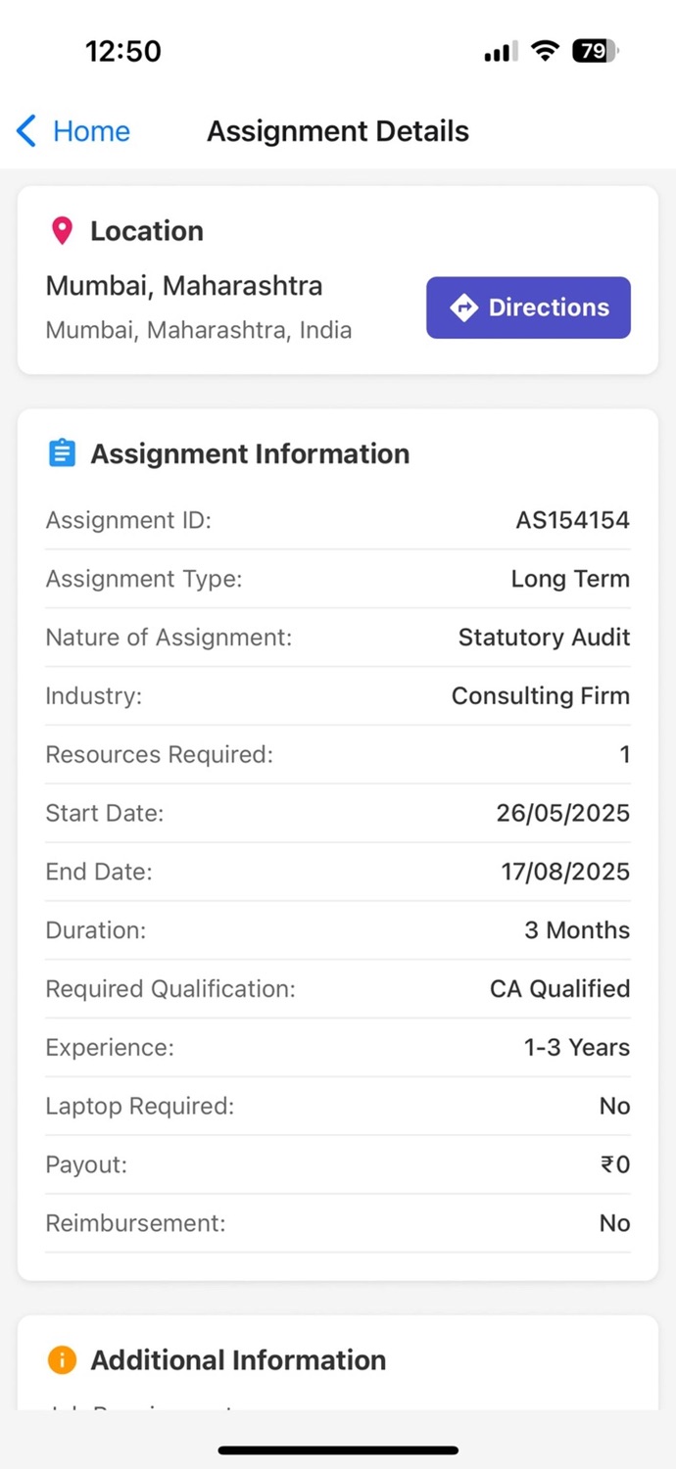Tap the Nature of Assignment: label
The height and width of the screenshot is (1469, 676).
[169, 638]
